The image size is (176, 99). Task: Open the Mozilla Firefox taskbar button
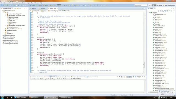[x=36, y=98]
